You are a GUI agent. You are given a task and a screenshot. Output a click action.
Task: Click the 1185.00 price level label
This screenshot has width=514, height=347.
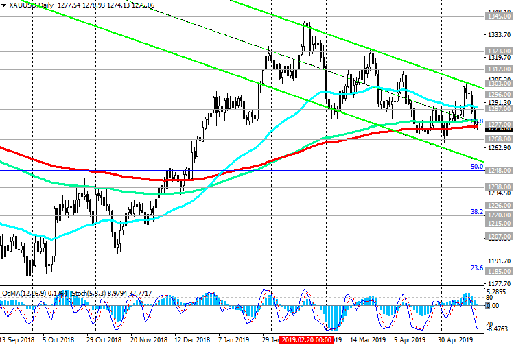click(499, 272)
